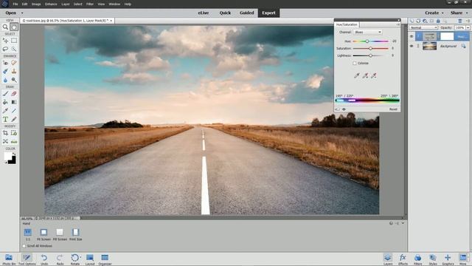Click the lock layer icon
The image size is (472, 266).
point(438,21)
